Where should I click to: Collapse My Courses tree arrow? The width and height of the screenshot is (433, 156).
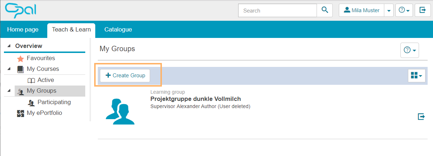tap(9, 69)
